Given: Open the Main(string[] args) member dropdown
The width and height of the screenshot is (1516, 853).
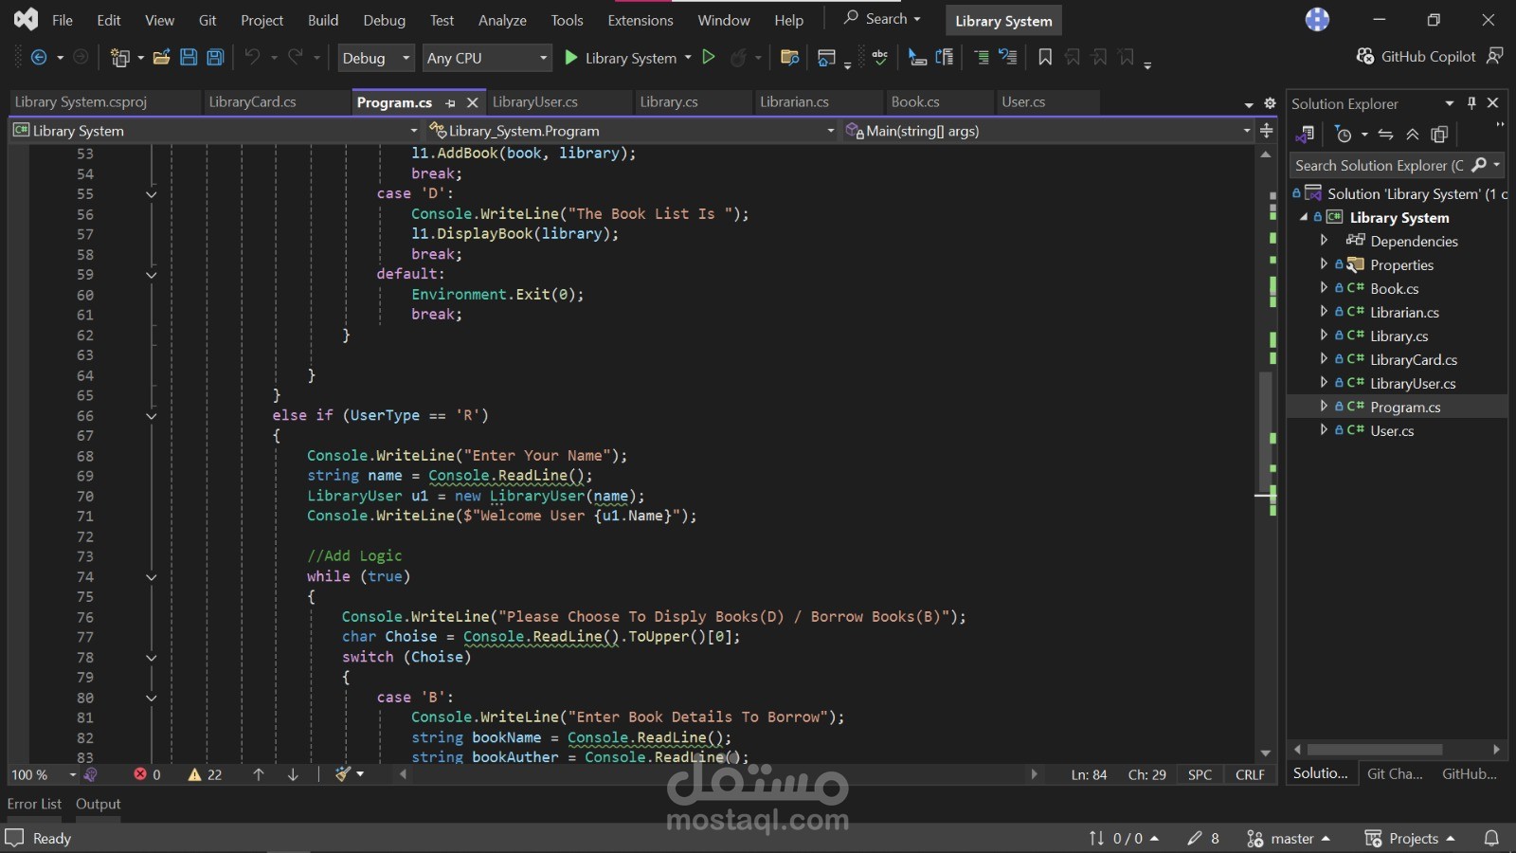Looking at the screenshot, I should click(x=1048, y=131).
